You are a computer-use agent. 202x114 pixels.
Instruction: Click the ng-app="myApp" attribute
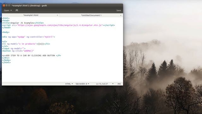[17, 37]
